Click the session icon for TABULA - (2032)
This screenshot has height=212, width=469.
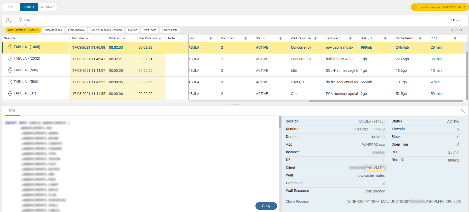click(10, 58)
